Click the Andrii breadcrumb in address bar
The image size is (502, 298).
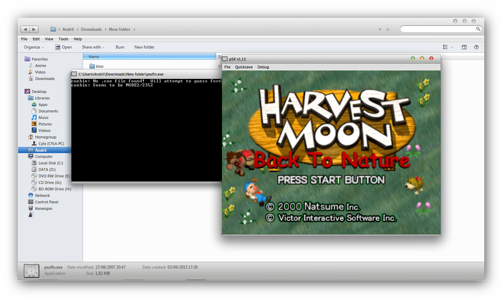(x=68, y=29)
